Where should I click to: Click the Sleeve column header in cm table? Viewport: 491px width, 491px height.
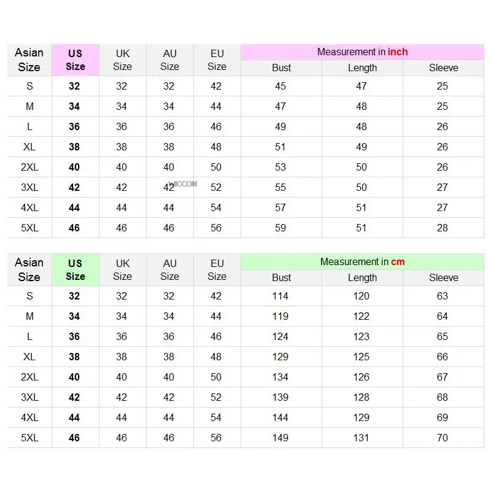click(443, 277)
